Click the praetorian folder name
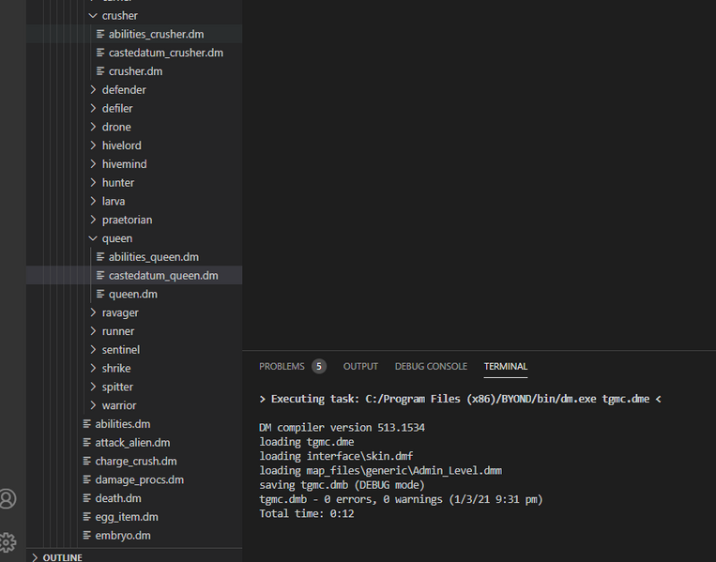Image resolution: width=716 pixels, height=562 pixels. tap(127, 220)
